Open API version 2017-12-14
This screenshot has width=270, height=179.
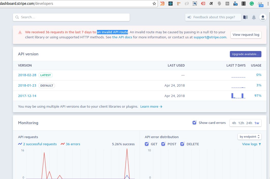click(27, 96)
